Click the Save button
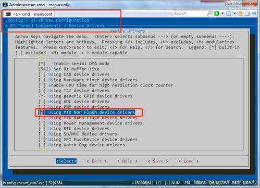 pyautogui.click(x=158, y=161)
